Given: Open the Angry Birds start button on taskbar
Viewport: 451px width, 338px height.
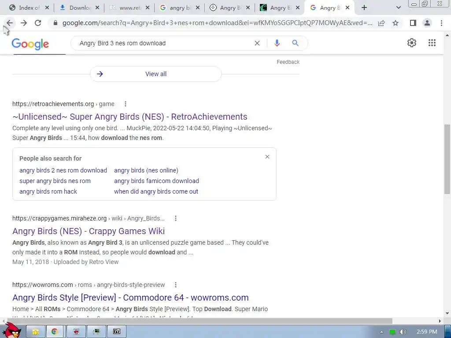Looking at the screenshot, I should [11, 331].
